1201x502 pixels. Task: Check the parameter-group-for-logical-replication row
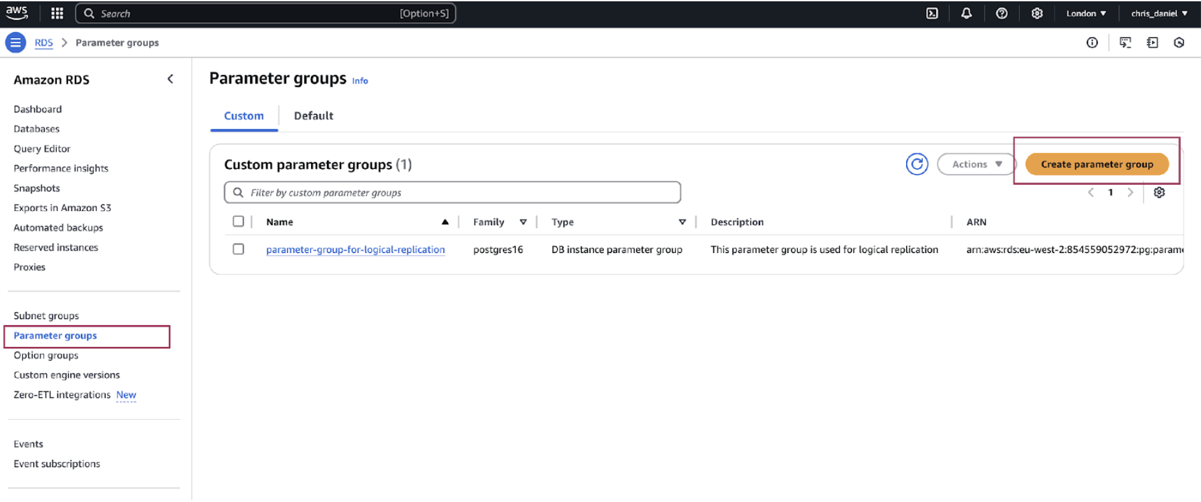coord(238,249)
